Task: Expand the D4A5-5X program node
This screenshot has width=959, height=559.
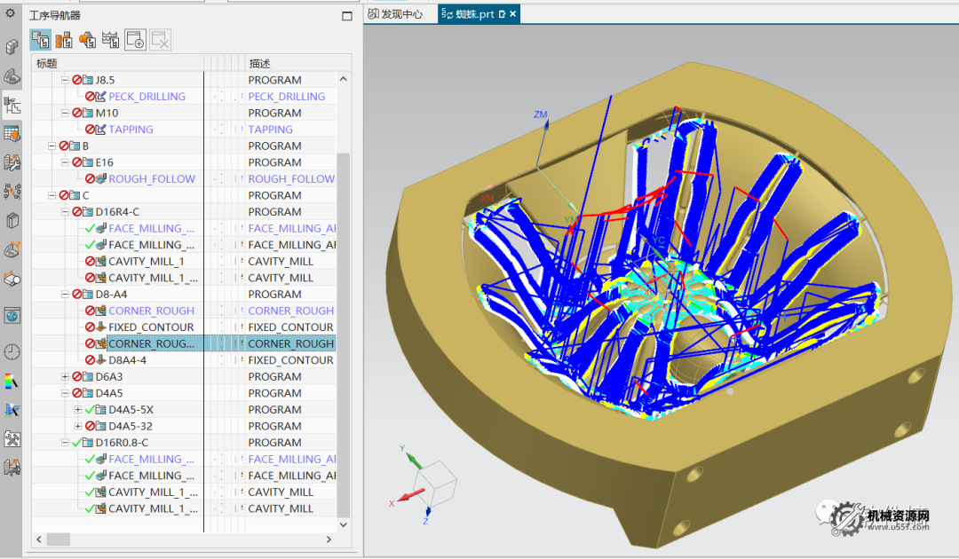Action: pyautogui.click(x=78, y=410)
